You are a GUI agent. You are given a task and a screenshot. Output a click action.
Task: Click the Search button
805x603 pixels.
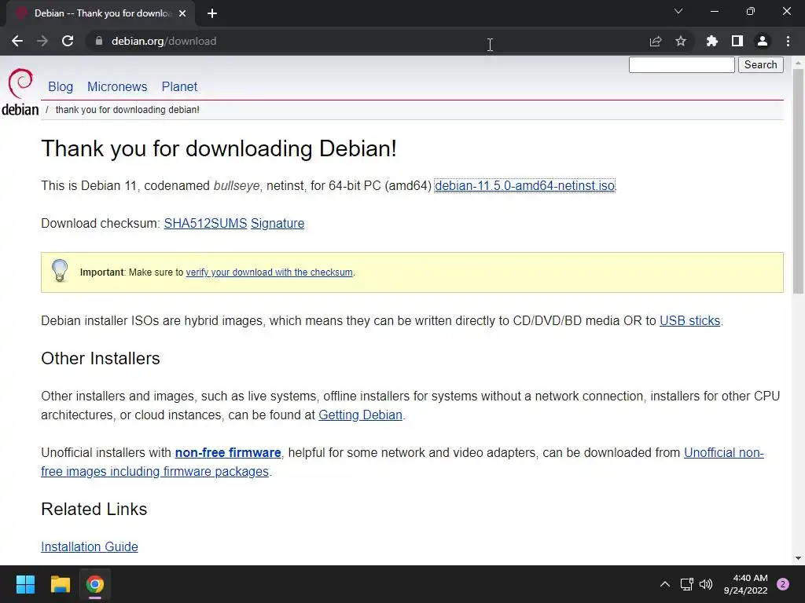point(761,64)
